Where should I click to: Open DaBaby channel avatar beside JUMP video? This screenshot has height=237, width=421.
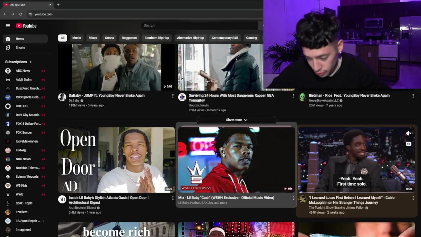coord(62,97)
